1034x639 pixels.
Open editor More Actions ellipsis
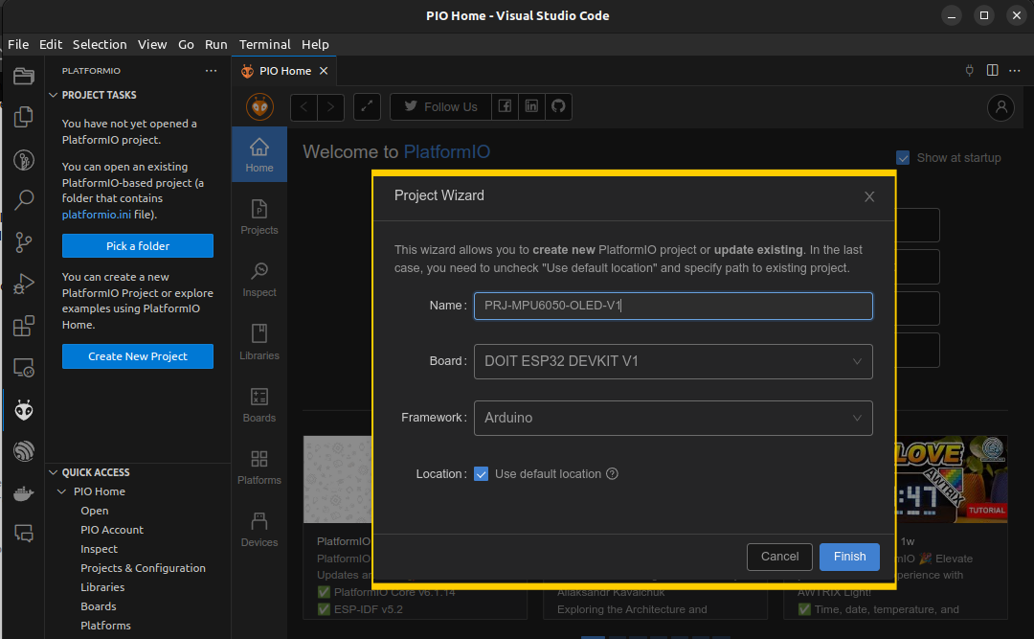tap(1015, 71)
